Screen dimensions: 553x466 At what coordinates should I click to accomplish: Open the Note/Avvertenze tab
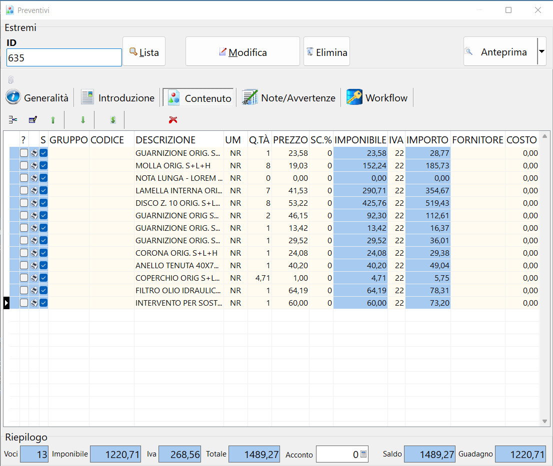pos(289,98)
